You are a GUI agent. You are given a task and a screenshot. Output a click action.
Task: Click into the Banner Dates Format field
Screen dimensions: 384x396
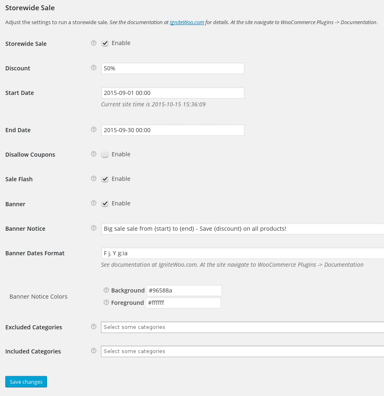(x=243, y=253)
